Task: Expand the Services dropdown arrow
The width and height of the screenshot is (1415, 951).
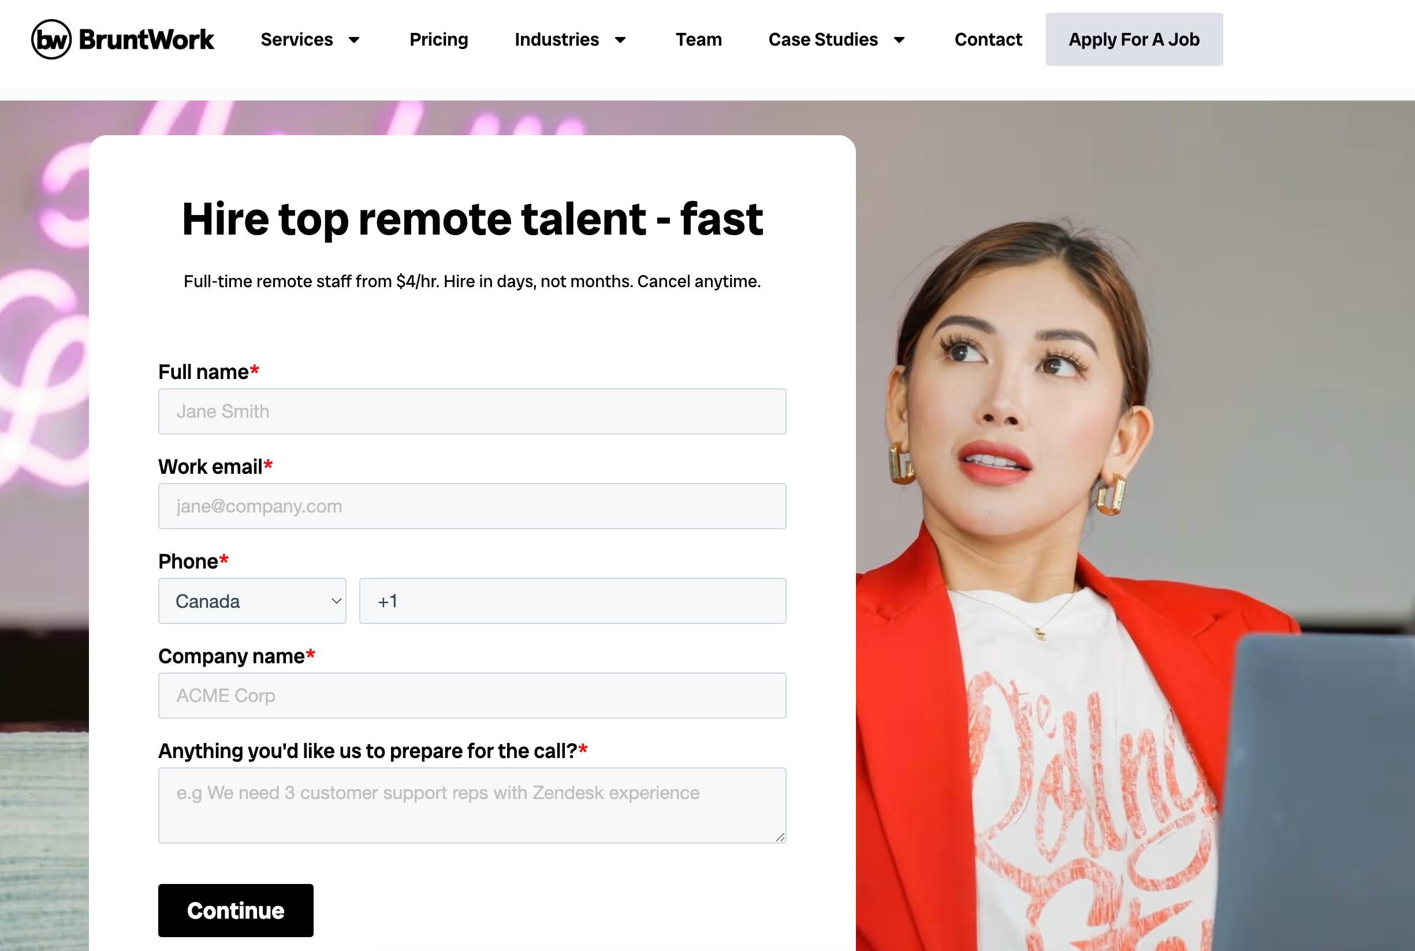Action: point(354,40)
